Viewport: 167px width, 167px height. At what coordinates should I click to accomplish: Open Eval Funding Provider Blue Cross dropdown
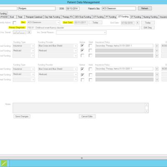point(58,46)
